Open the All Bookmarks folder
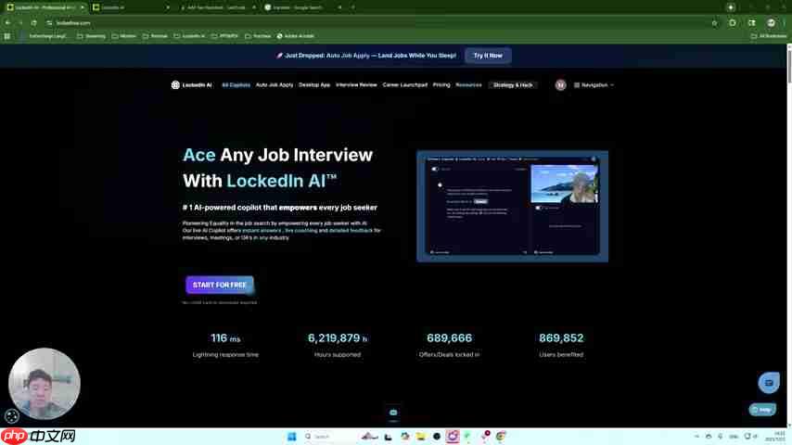The width and height of the screenshot is (792, 445). pos(769,36)
